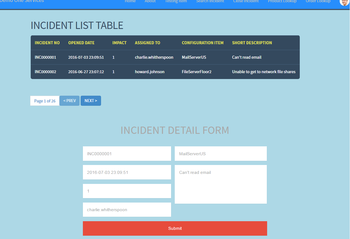Submit the incident detail form

pyautogui.click(x=175, y=228)
